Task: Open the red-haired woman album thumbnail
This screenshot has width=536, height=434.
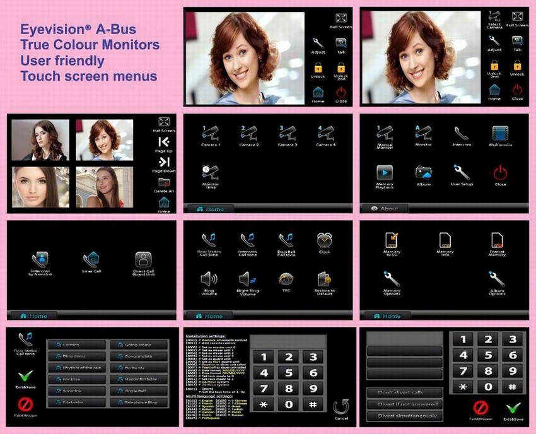Action: tap(104, 140)
